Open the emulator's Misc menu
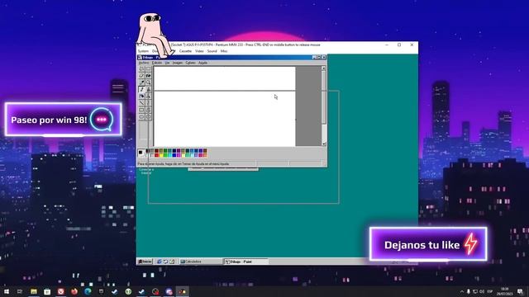Screen dimensions: 529x297 point(224,51)
